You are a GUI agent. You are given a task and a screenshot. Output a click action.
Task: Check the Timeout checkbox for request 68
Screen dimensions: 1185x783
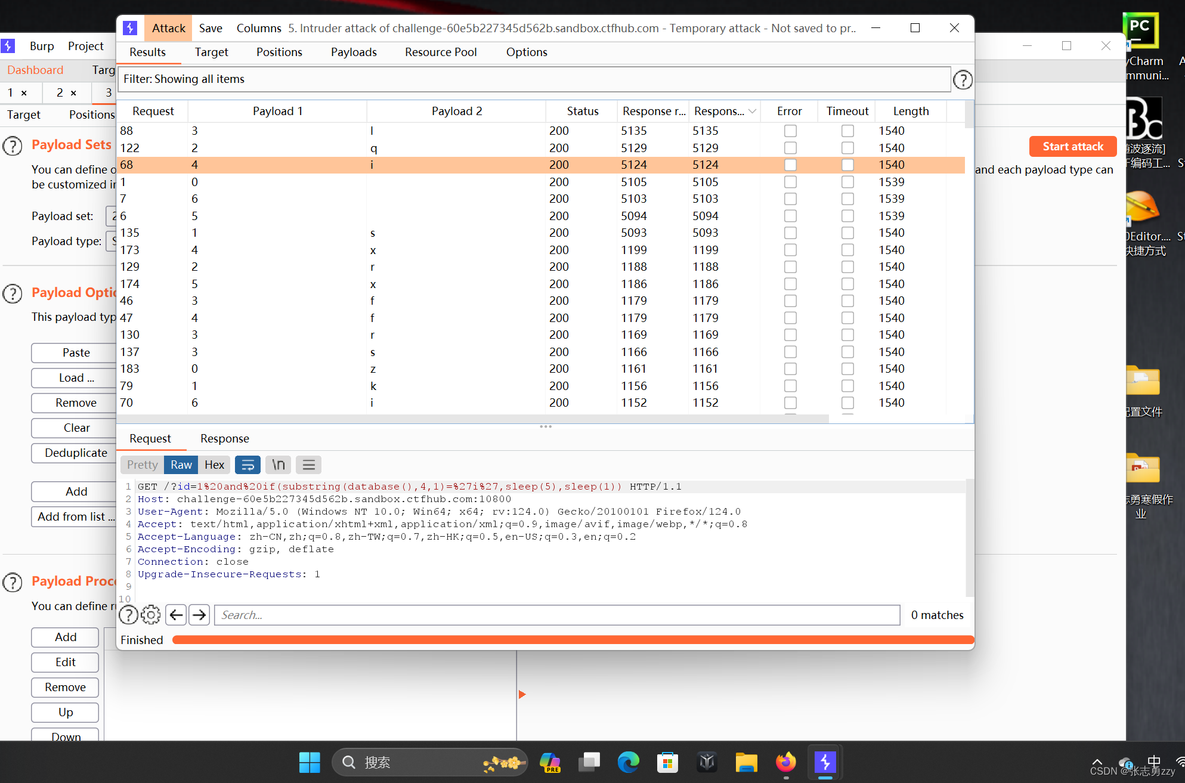click(847, 165)
